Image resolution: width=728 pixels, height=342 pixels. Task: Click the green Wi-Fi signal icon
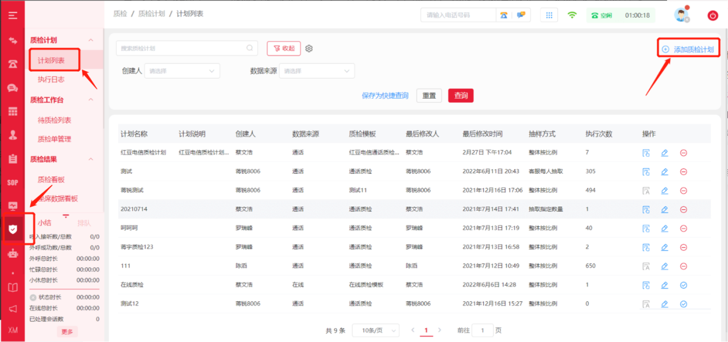coord(572,15)
